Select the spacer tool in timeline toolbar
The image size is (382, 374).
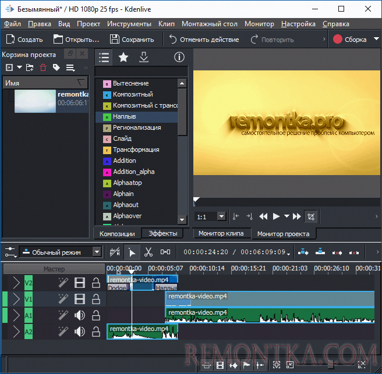(165, 252)
